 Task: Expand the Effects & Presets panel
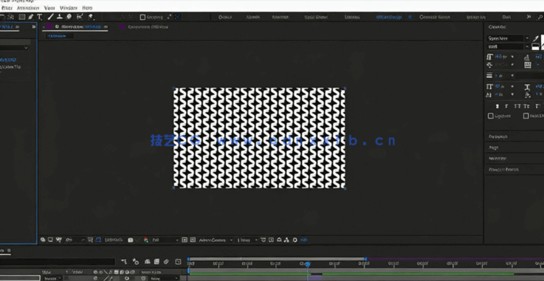(503, 170)
